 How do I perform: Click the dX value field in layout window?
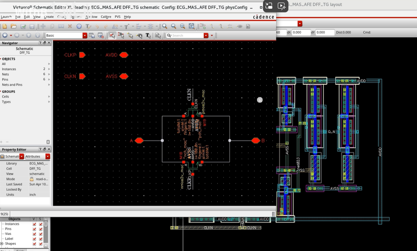[x=301, y=32]
